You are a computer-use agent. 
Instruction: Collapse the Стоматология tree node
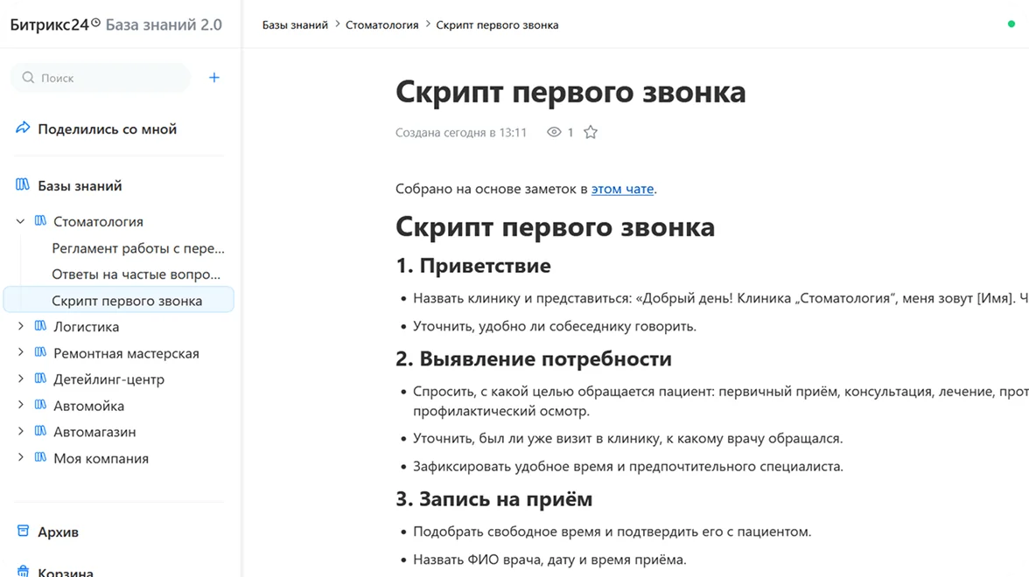coord(20,222)
